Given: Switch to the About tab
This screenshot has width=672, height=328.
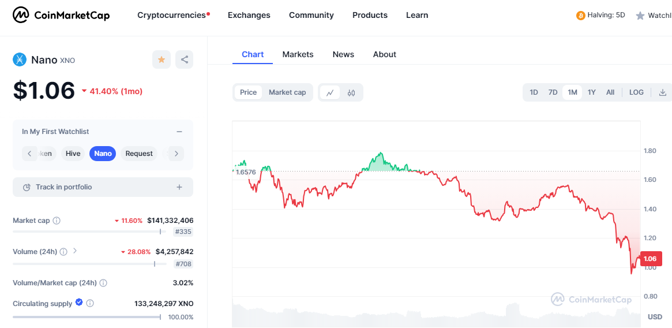Looking at the screenshot, I should [384, 54].
